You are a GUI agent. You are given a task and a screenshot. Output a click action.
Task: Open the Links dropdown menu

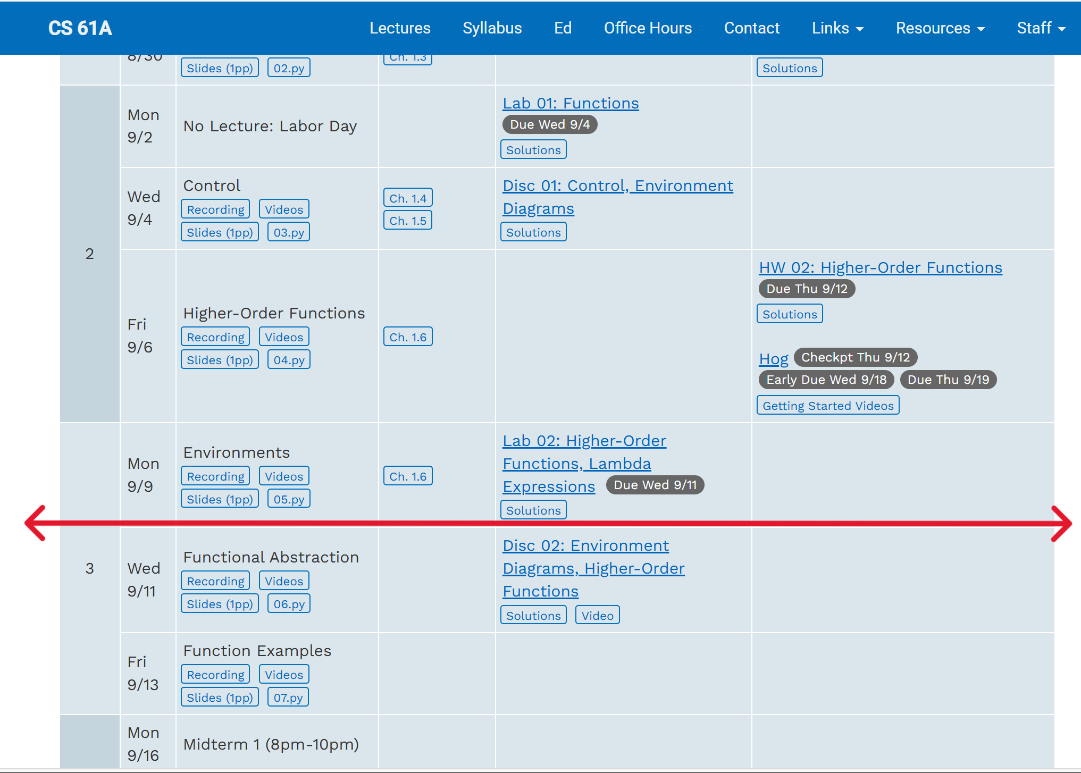click(x=837, y=28)
